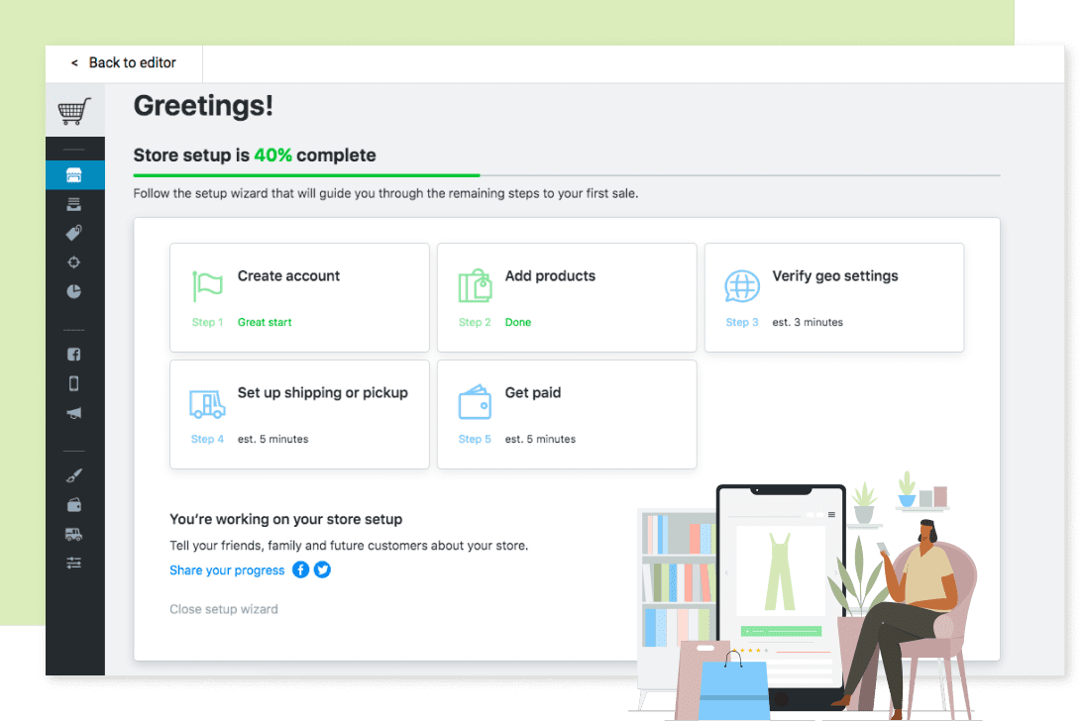Click the delivery truck sidebar icon
The height and width of the screenshot is (721, 1085).
coord(74,535)
